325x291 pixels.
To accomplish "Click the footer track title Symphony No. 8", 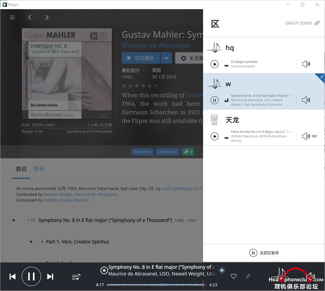I will (x=163, y=267).
